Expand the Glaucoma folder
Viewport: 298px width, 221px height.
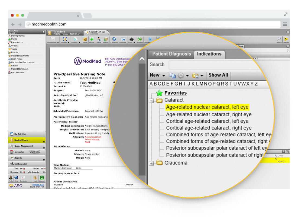coord(151,163)
